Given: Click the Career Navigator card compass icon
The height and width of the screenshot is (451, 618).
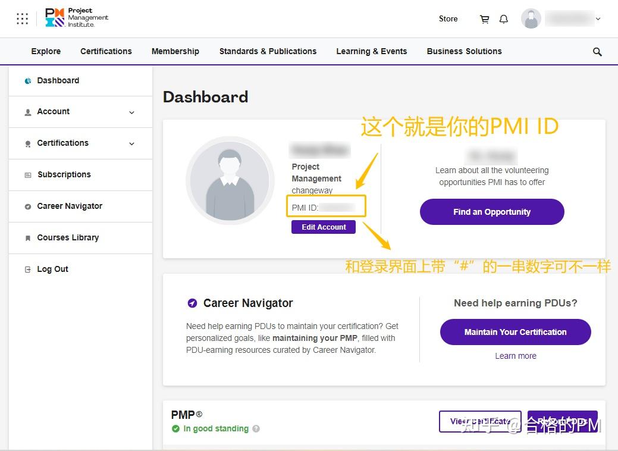Looking at the screenshot, I should click(x=192, y=303).
